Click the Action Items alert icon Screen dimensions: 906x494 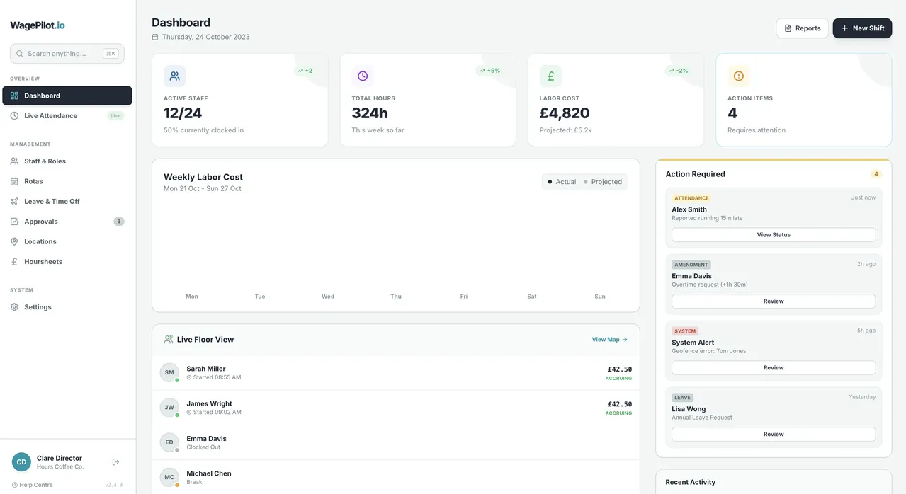tap(739, 76)
